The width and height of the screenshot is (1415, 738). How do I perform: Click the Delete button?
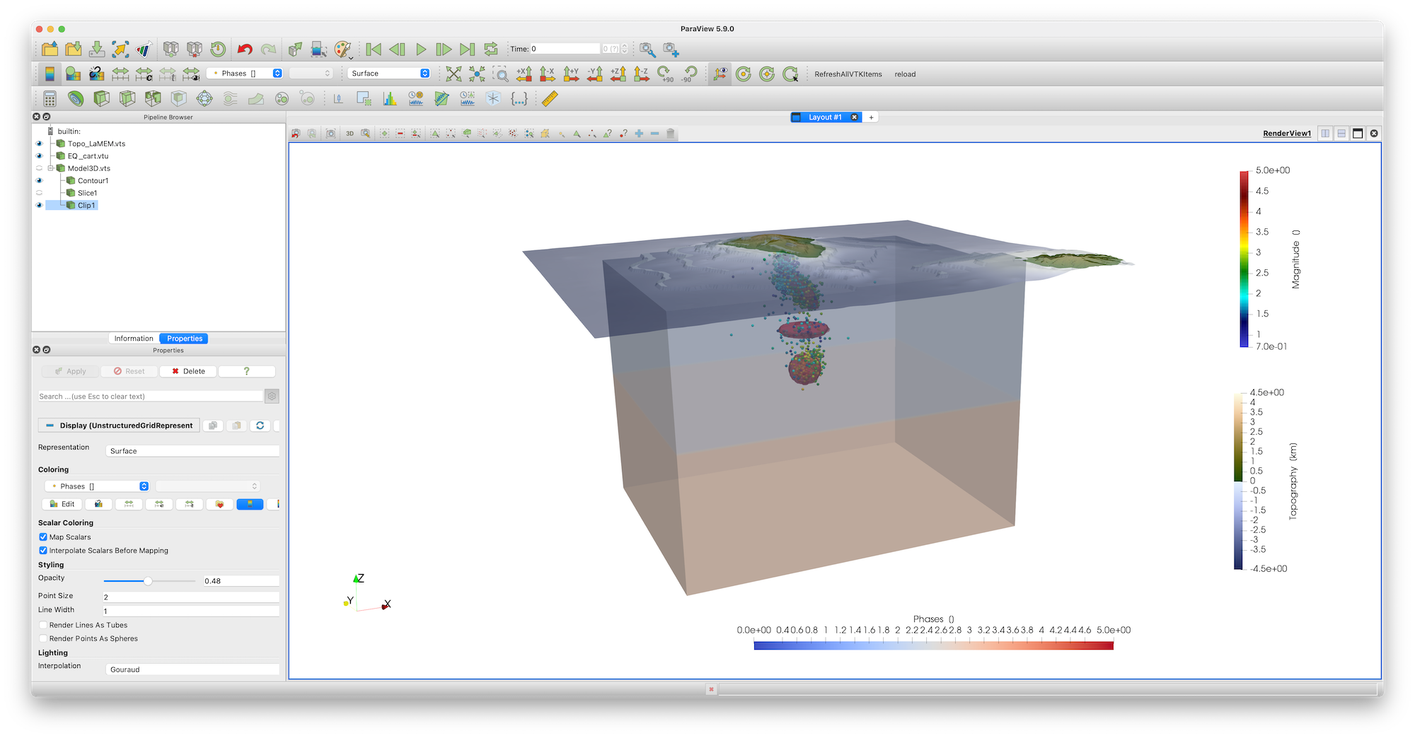coord(188,371)
